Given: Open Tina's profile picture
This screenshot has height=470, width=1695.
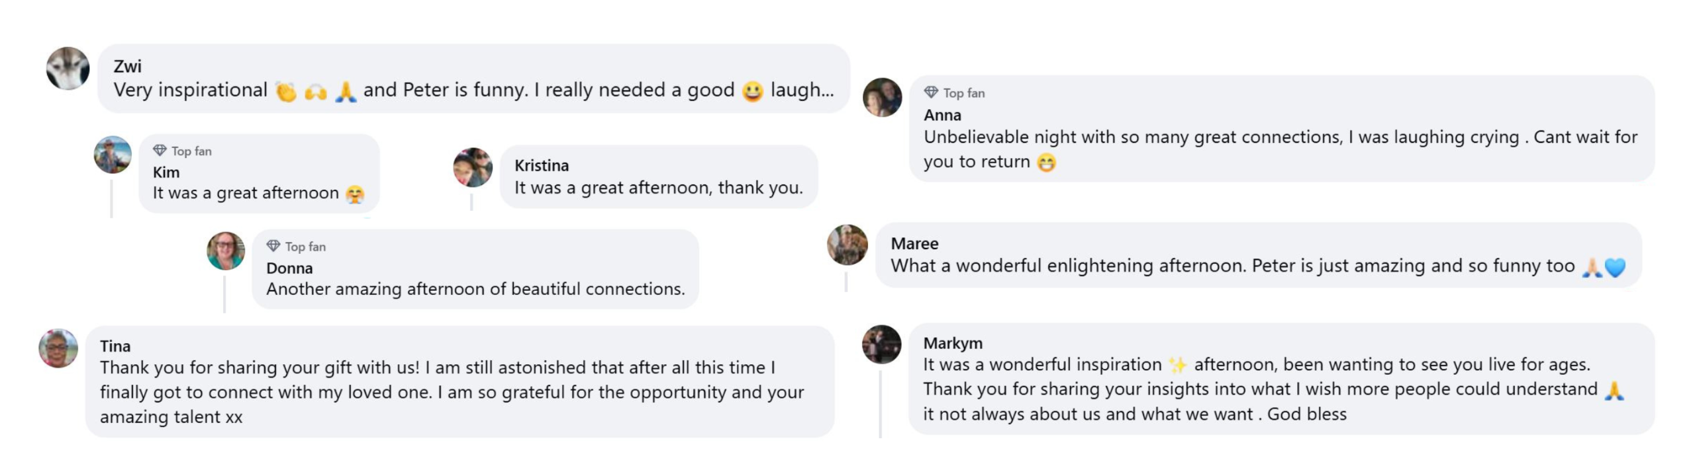Looking at the screenshot, I should tap(58, 348).
